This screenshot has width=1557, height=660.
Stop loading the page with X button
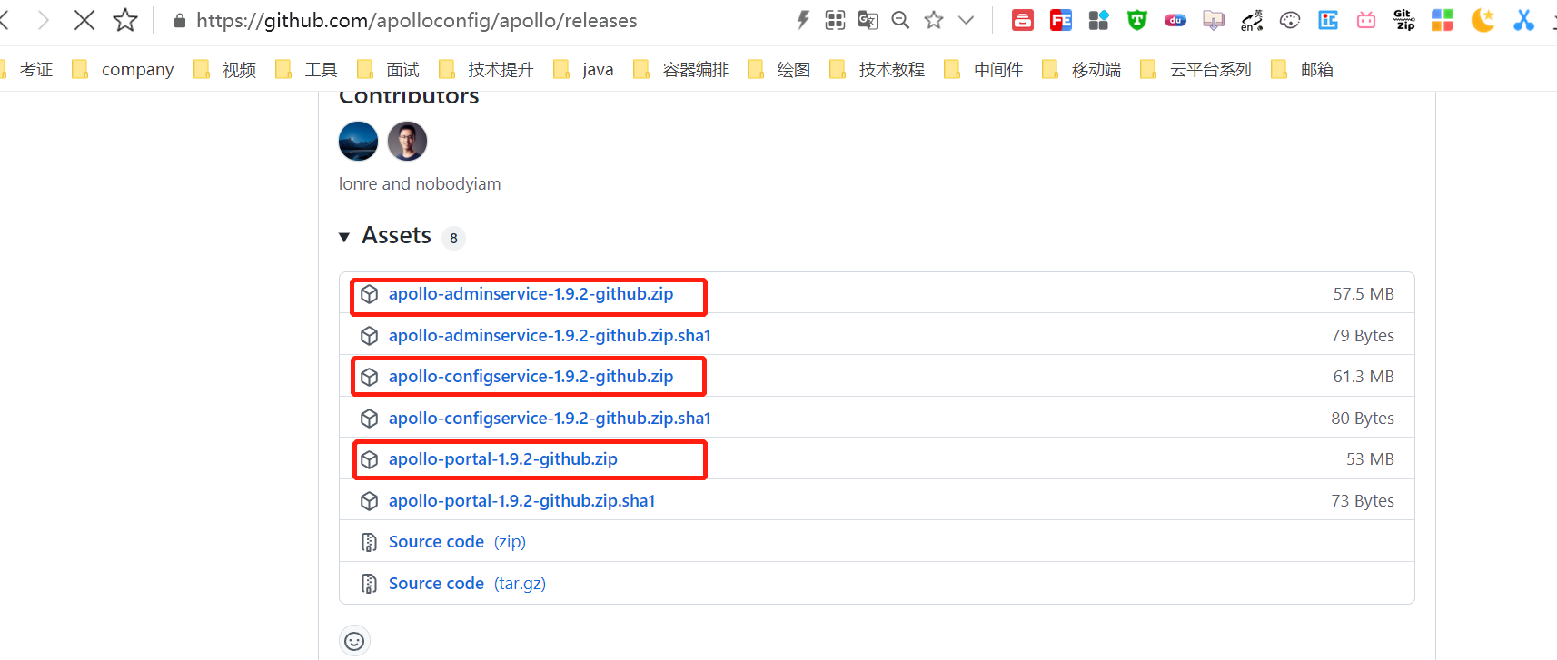pyautogui.click(x=84, y=20)
